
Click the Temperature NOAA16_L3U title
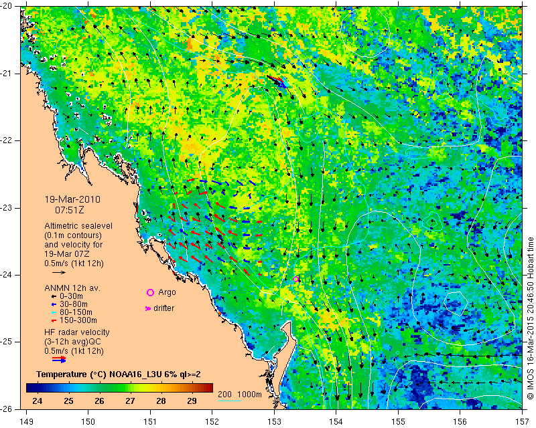coord(119,374)
